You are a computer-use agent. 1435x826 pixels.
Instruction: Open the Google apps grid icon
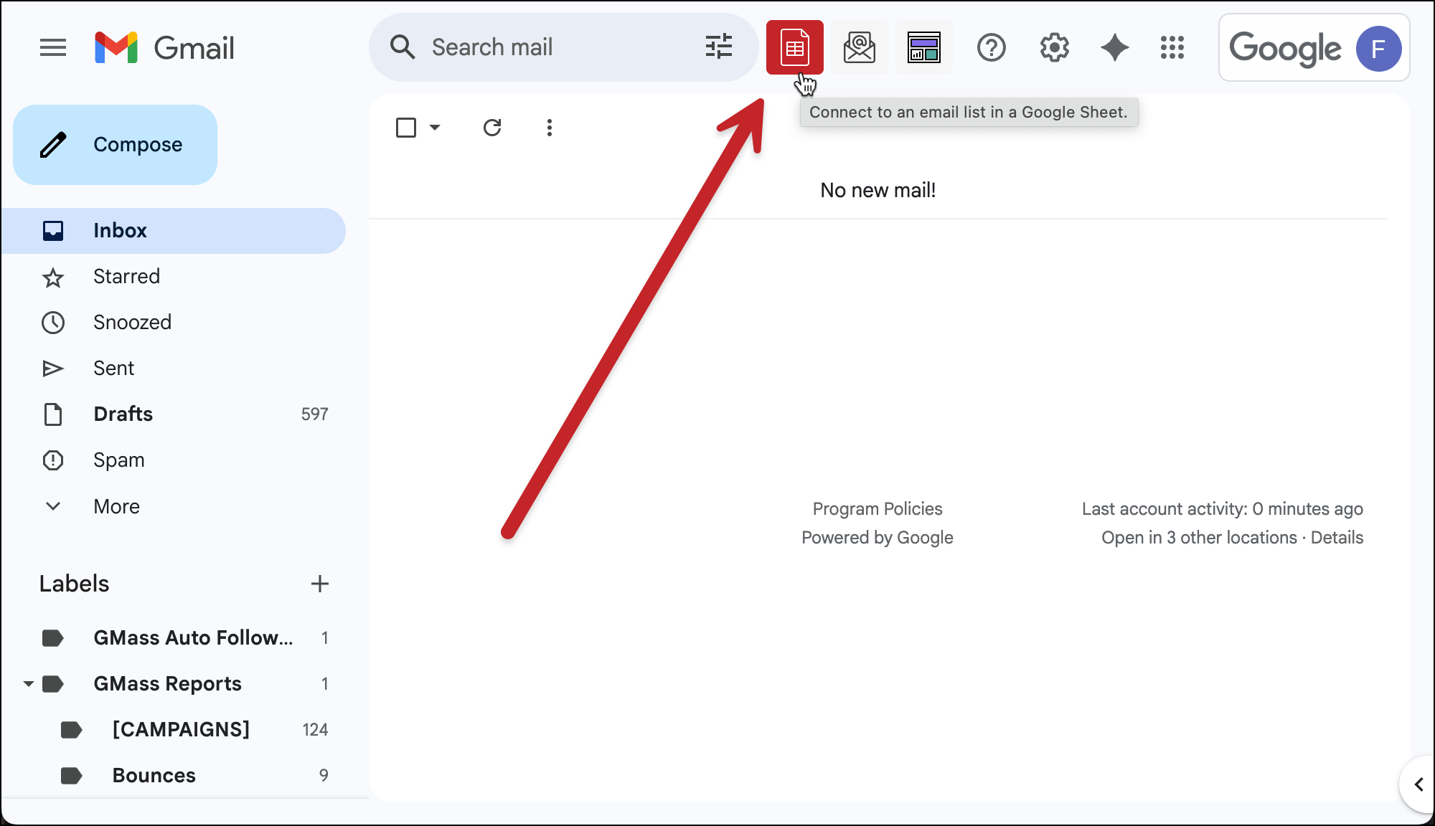(x=1172, y=47)
